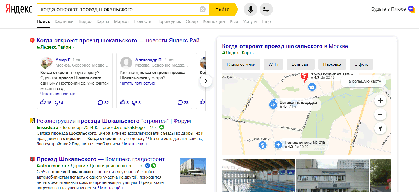Open map panel title Когда откроют проезд

285,46
